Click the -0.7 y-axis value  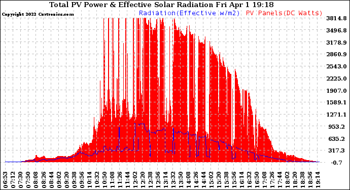point(336,163)
